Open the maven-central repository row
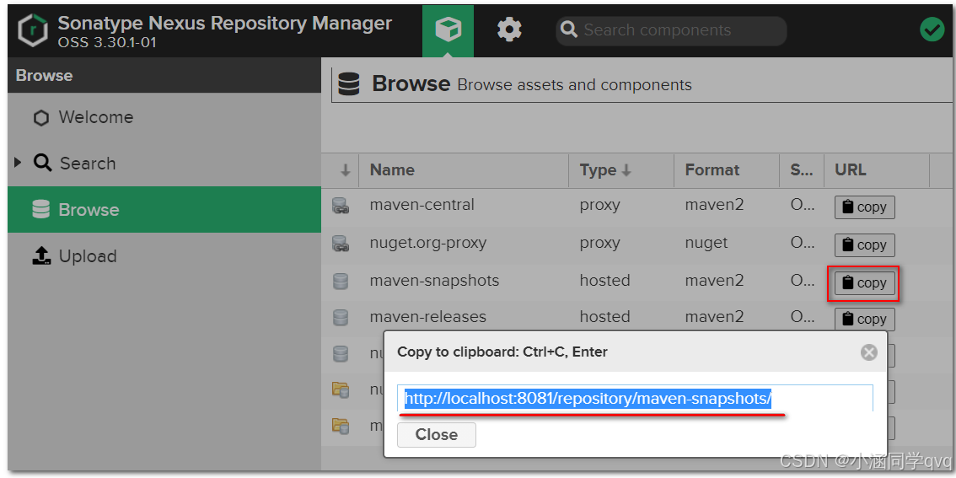The height and width of the screenshot is (478, 956). click(x=637, y=206)
